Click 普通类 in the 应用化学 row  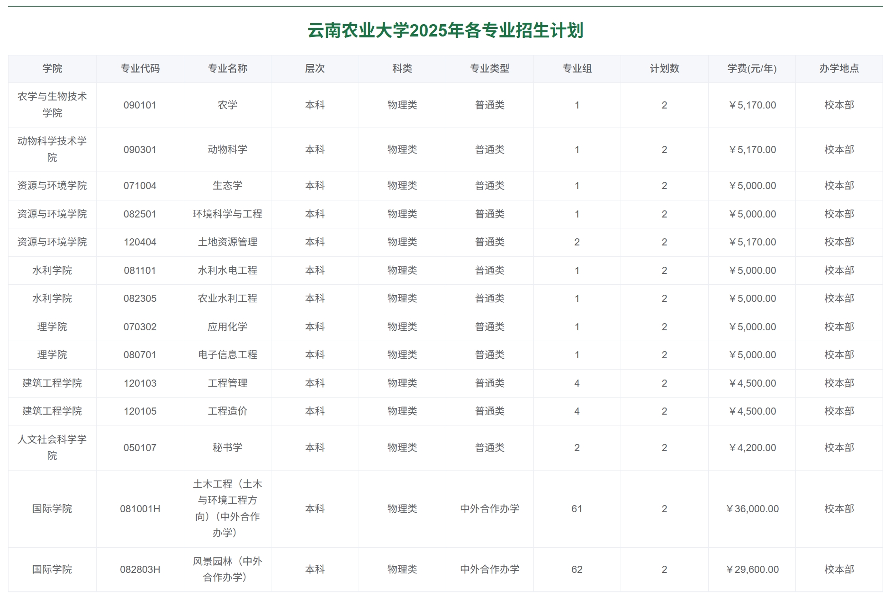click(x=490, y=327)
